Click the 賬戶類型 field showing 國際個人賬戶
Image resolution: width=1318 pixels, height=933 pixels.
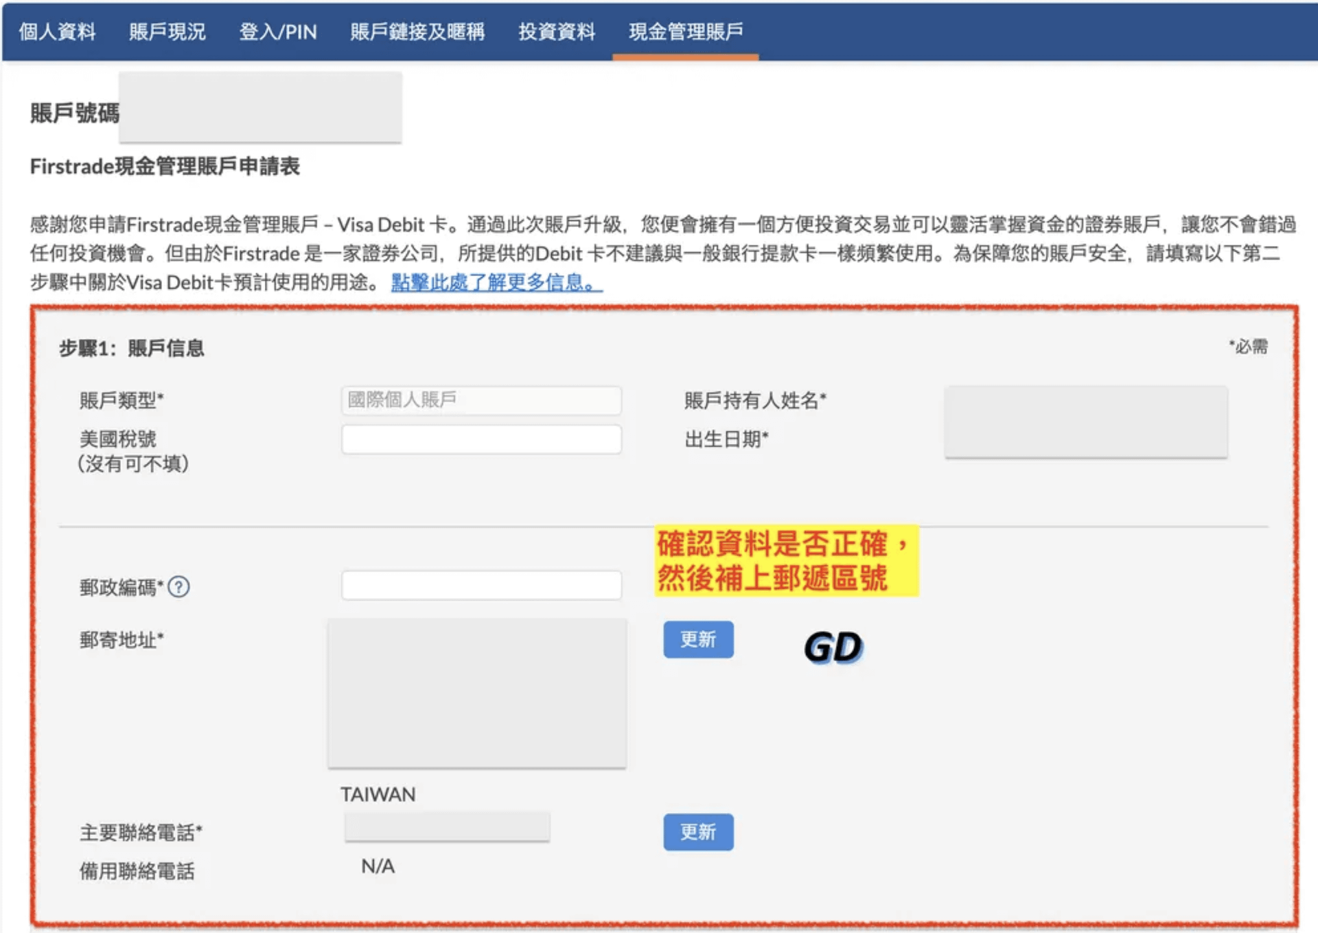pyautogui.click(x=481, y=400)
